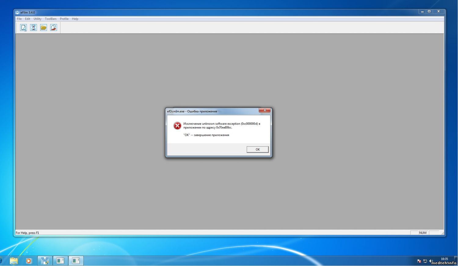Viewport: 458px width, 266px height.
Task: Click the user profiles toolbar icon
Action: (x=53, y=27)
